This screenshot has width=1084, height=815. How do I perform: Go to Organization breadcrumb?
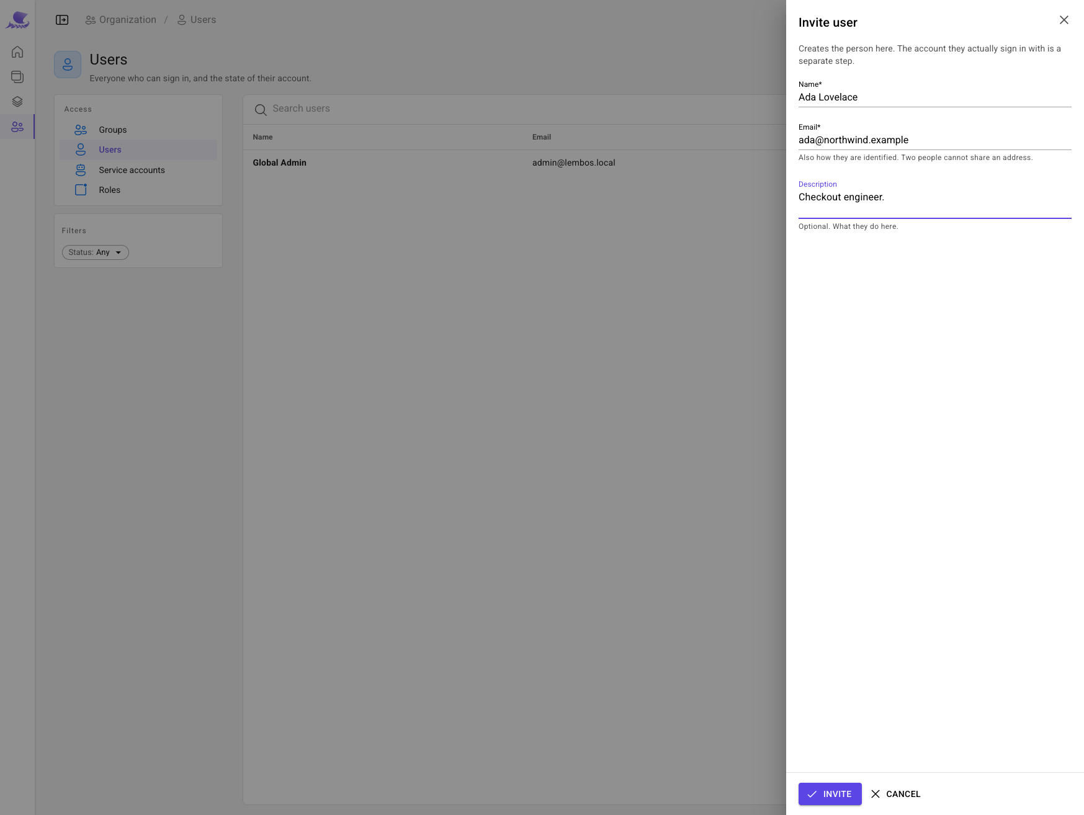[x=121, y=20]
